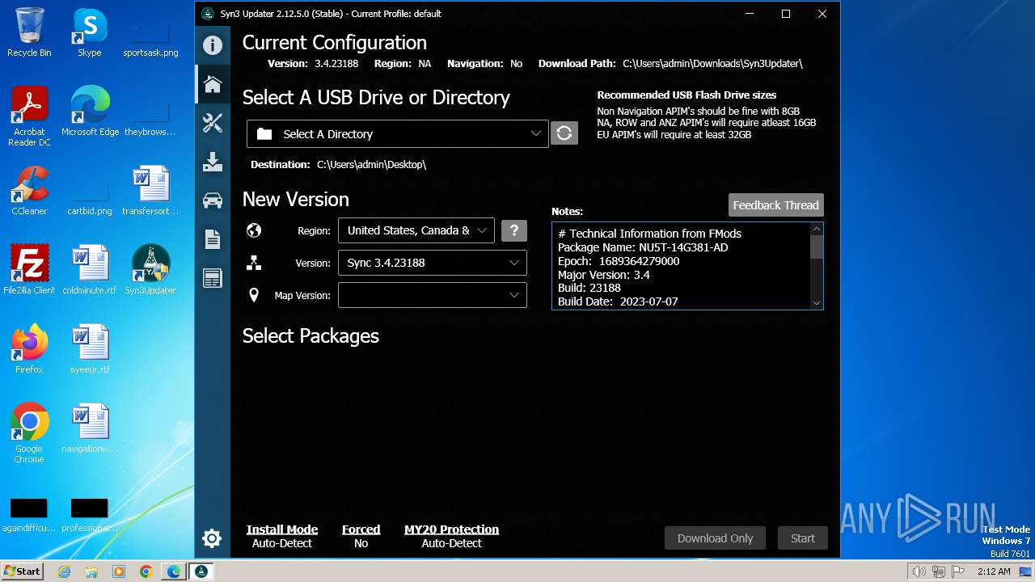Click the globe icon beside Region
Image resolution: width=1035 pixels, height=582 pixels.
(254, 230)
